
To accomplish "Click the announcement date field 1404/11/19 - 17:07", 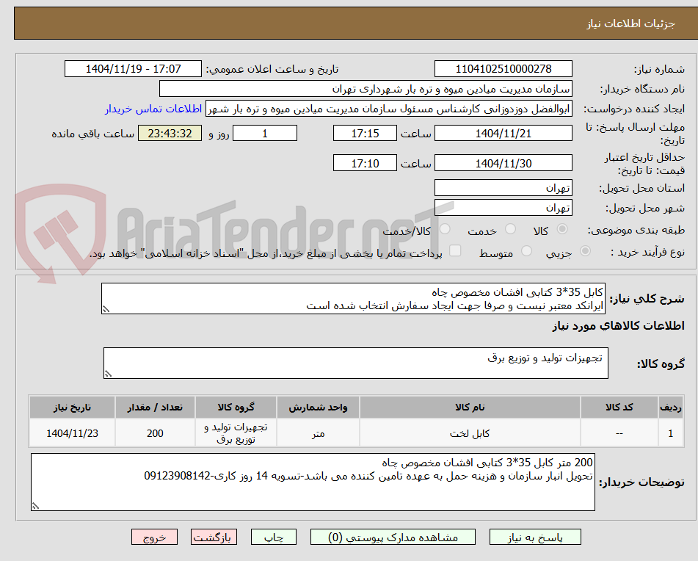I will coord(133,69).
